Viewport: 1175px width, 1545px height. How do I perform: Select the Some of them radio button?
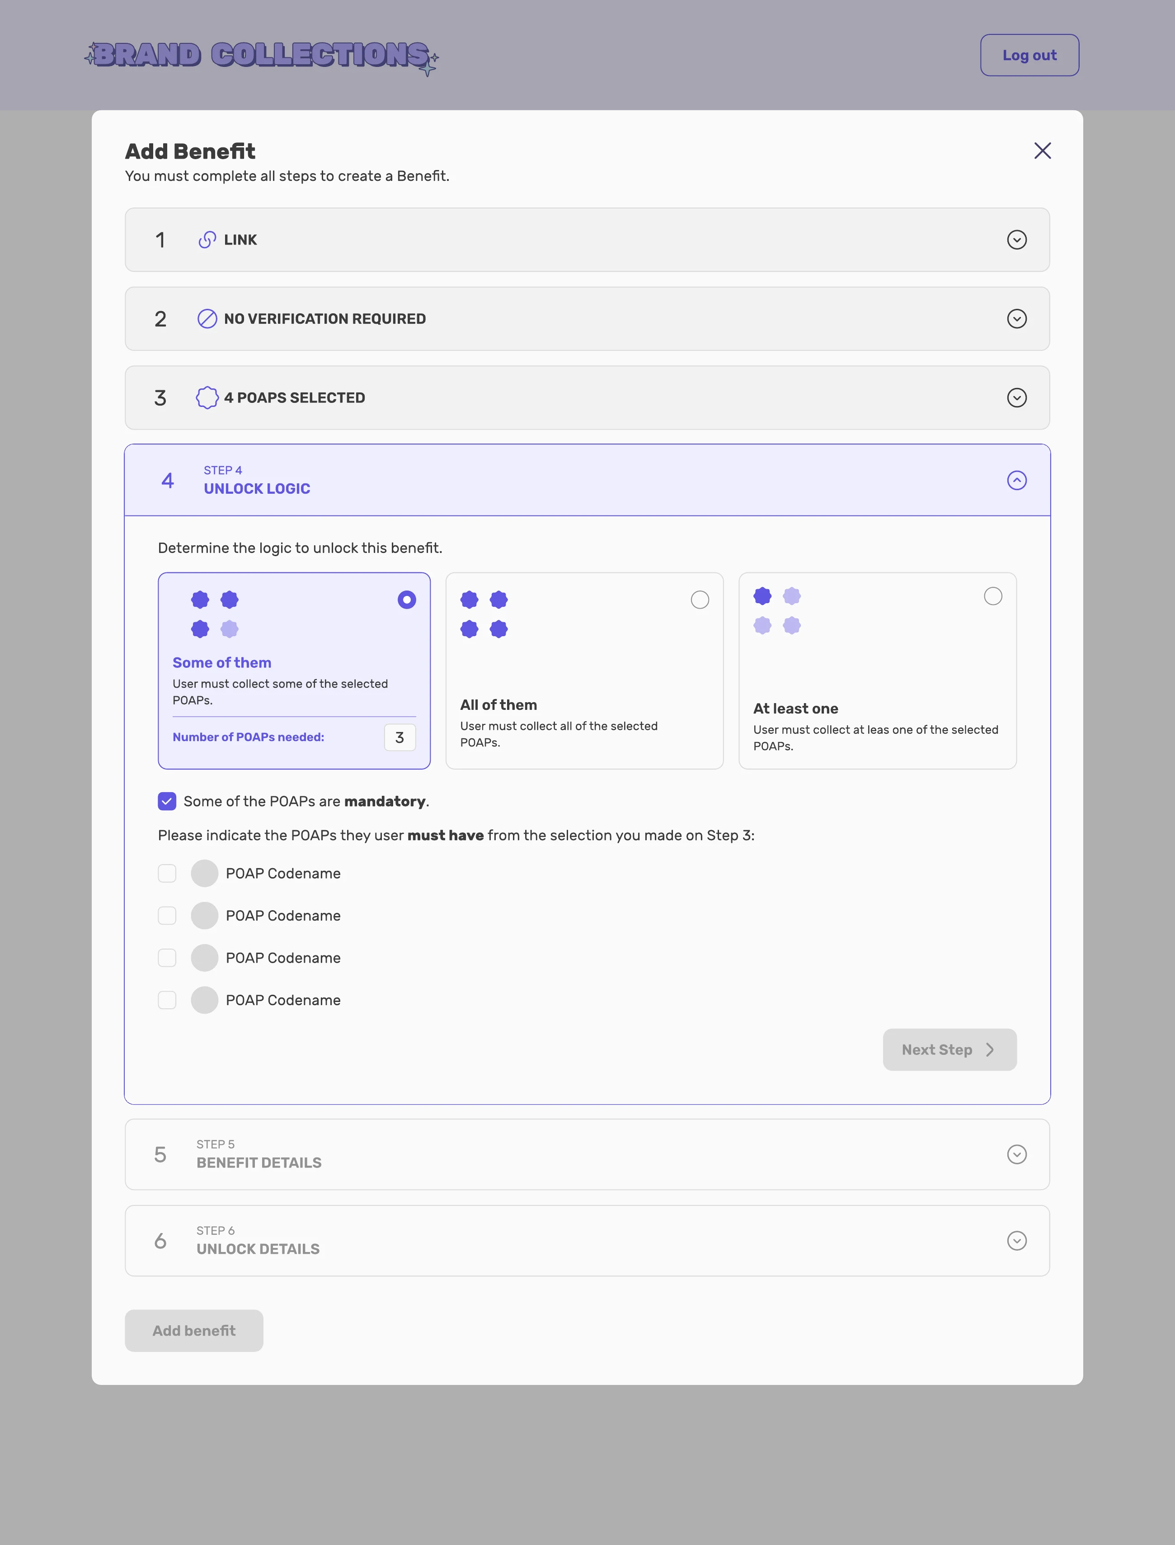pyautogui.click(x=406, y=600)
